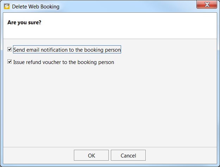The width and height of the screenshot is (220, 167).
Task: Click the 'Send email notification' label text
Action: [x=67, y=50]
